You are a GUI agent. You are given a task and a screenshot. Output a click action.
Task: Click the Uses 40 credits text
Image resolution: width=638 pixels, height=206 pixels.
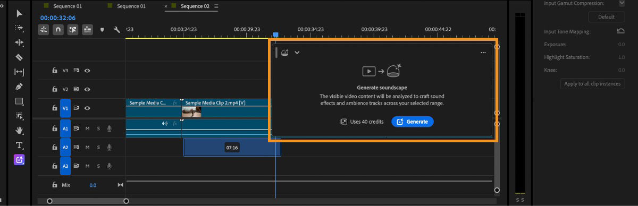367,122
